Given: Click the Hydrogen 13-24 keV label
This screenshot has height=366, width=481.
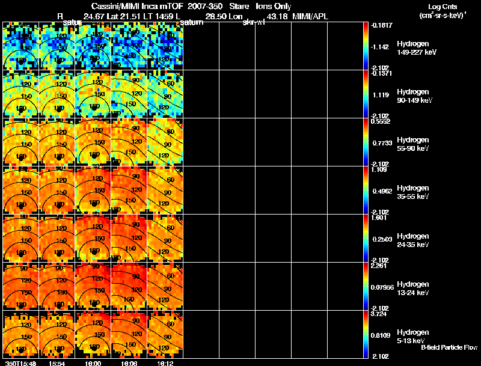Looking at the screenshot, I should click(412, 288).
